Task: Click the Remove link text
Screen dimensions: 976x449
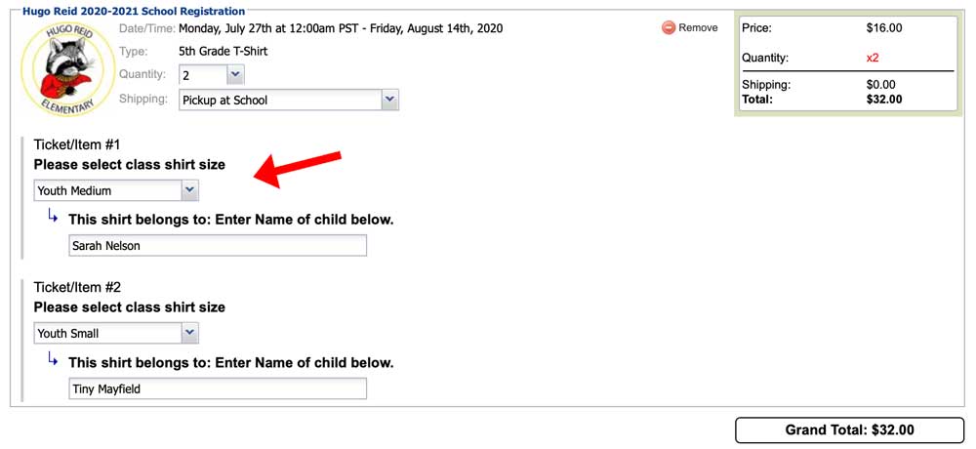Action: (x=698, y=28)
